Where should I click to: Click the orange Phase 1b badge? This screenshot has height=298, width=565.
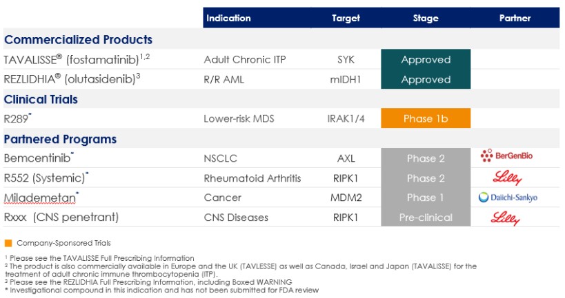pyautogui.click(x=426, y=119)
